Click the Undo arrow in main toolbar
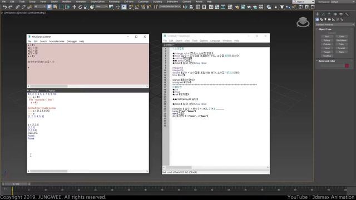The height and width of the screenshot is (200, 356). (x=4, y=7)
